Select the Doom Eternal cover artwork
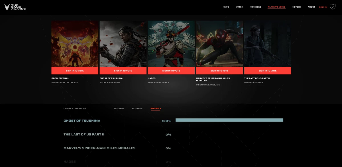Viewport: 342px width, 167px height. (x=75, y=44)
